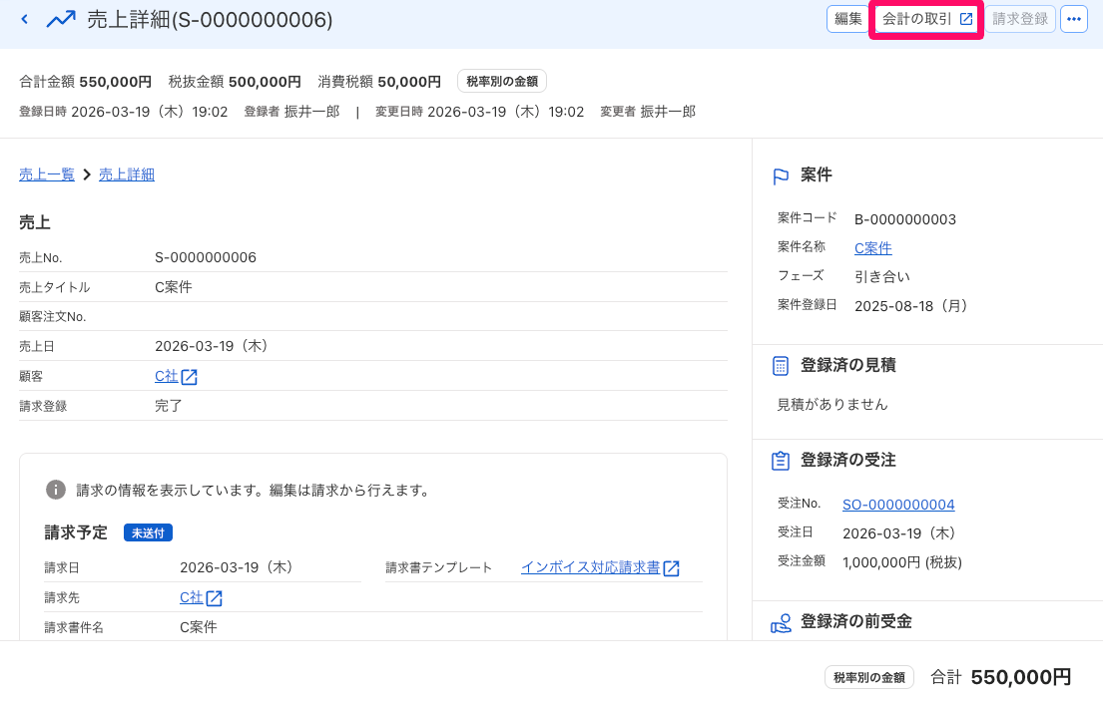Viewport: 1103px width, 702px height.
Task: Click 売上No. value S-0000000006
Action: (x=206, y=257)
